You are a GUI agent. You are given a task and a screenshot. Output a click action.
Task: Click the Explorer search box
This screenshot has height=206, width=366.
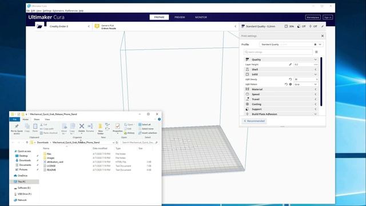[140, 142]
